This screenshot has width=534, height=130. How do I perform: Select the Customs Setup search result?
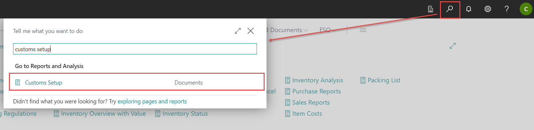(44, 83)
